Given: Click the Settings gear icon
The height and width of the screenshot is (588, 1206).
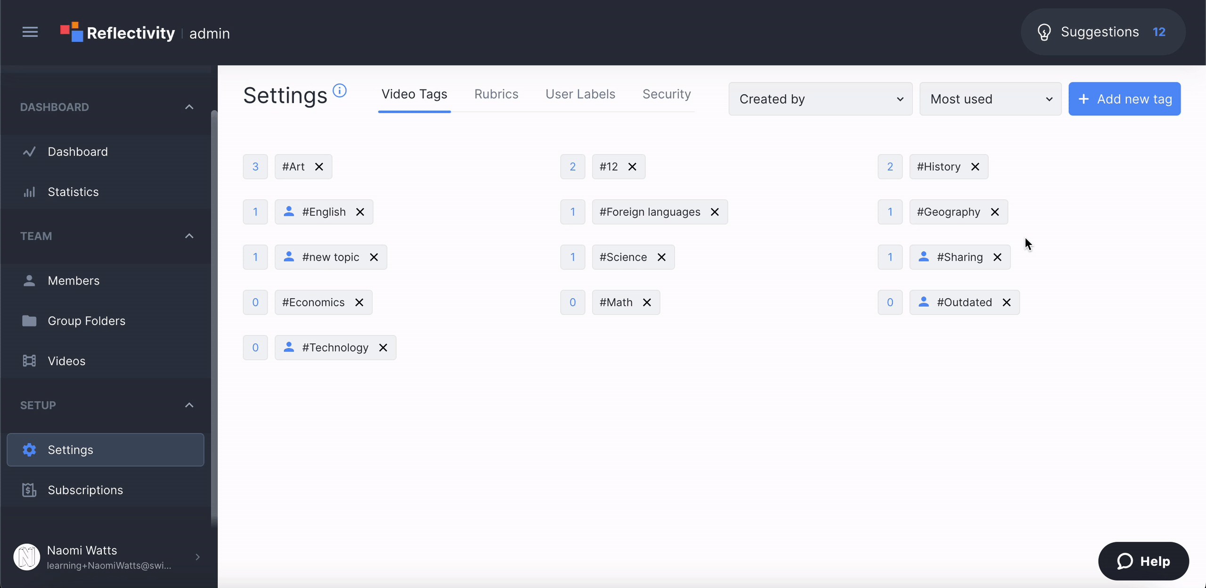Looking at the screenshot, I should (29, 449).
